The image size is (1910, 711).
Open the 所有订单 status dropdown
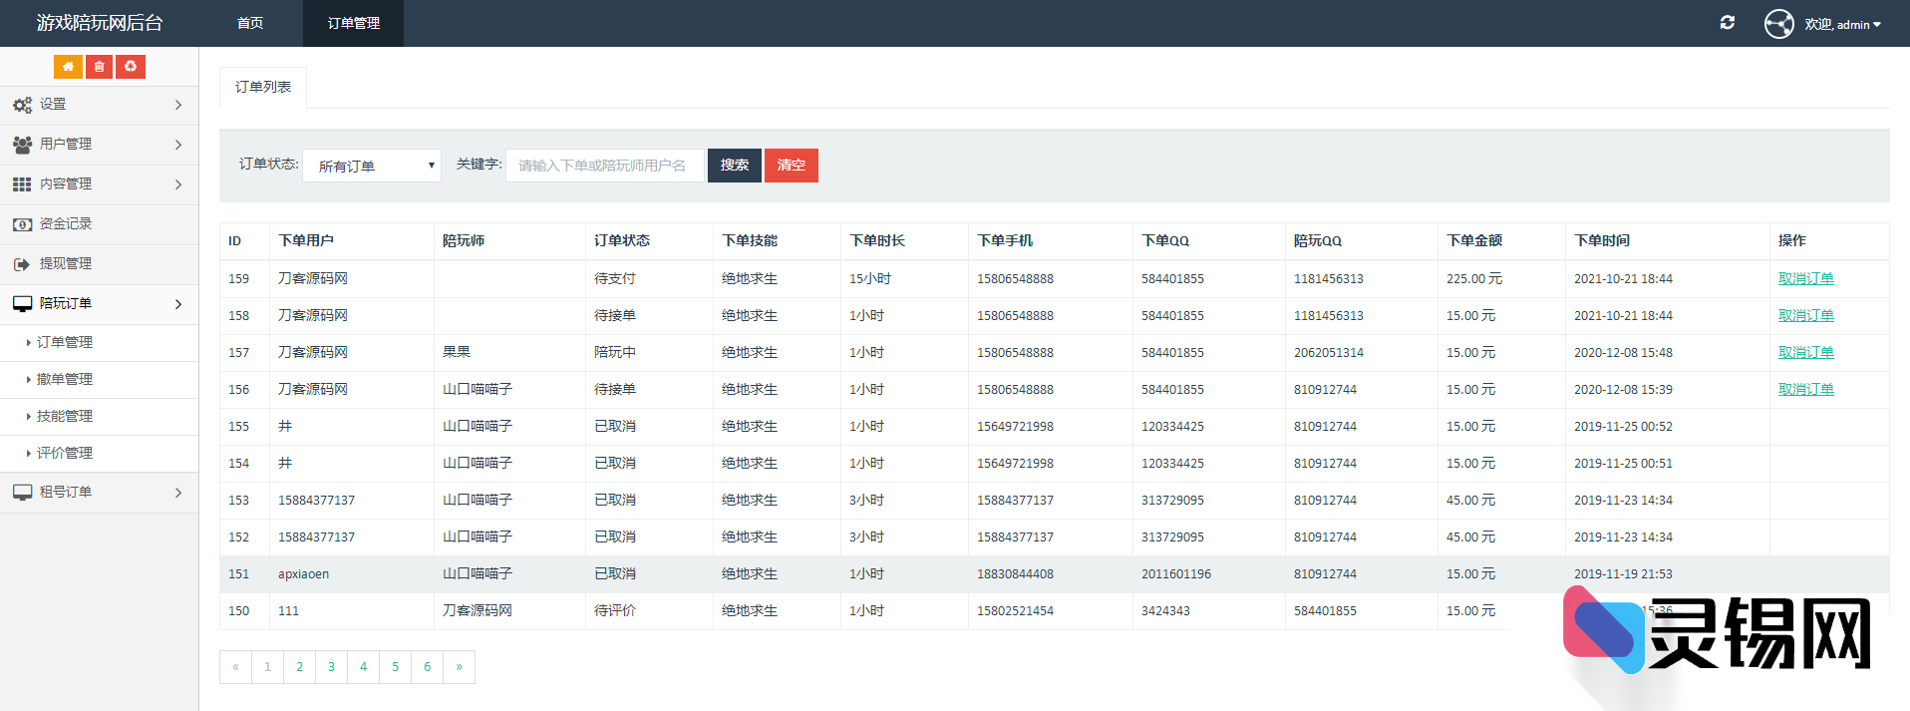point(372,166)
